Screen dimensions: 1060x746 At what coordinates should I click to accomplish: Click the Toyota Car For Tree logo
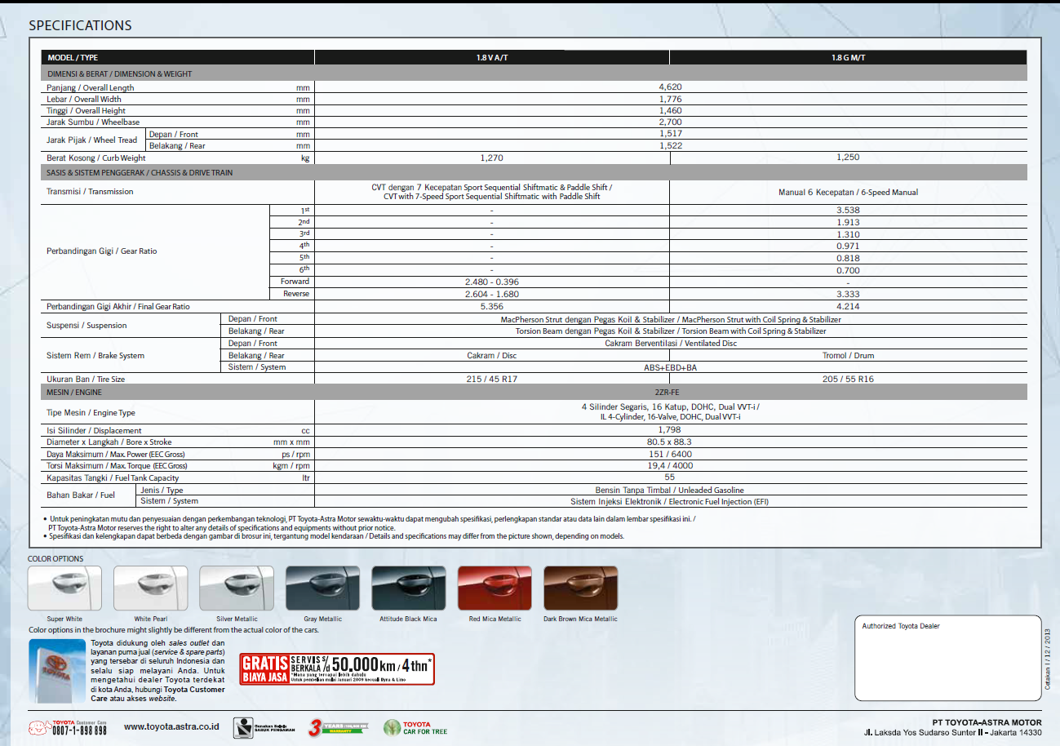(x=416, y=727)
